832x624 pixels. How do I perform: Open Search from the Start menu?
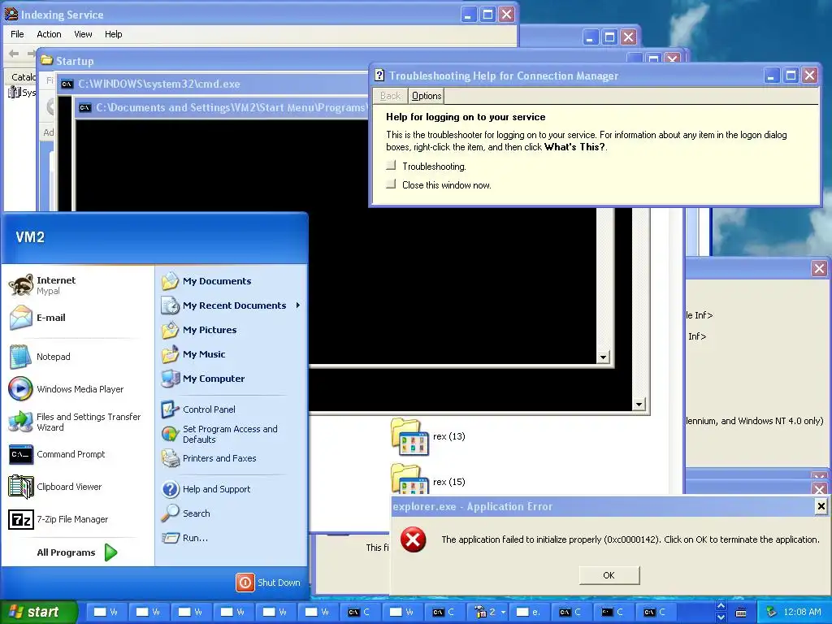[x=232, y=513]
